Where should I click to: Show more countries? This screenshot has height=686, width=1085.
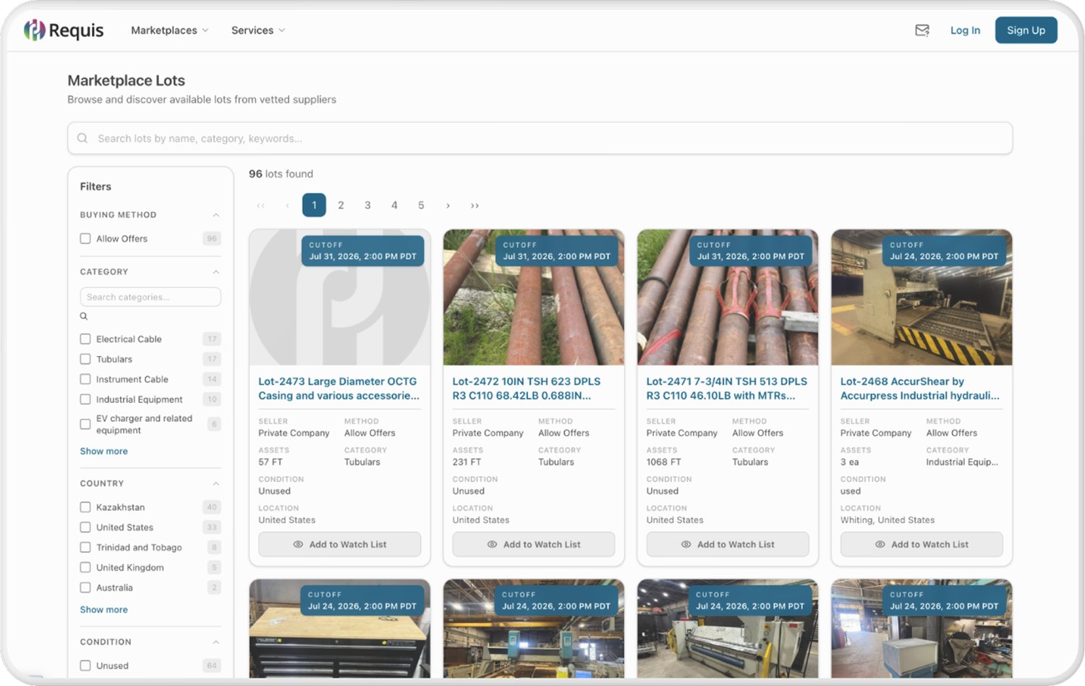(x=103, y=610)
